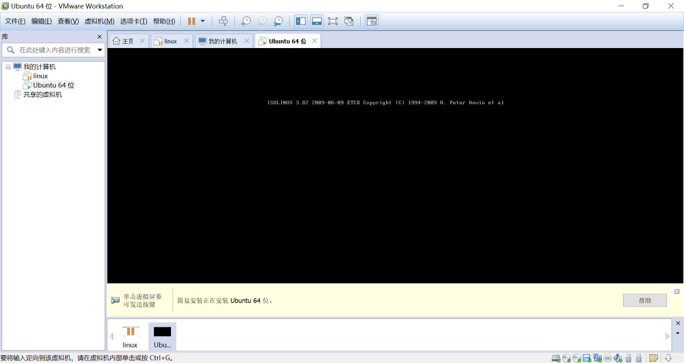The width and height of the screenshot is (684, 363).
Task: Click the sound card status bar icon
Action: coord(618,358)
